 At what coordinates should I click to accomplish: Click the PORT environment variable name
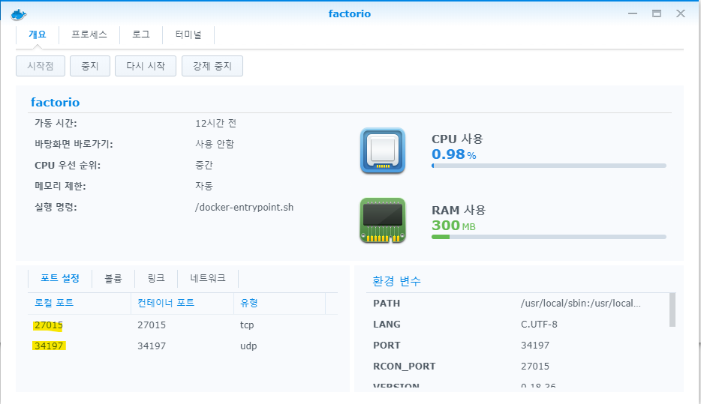coord(387,345)
